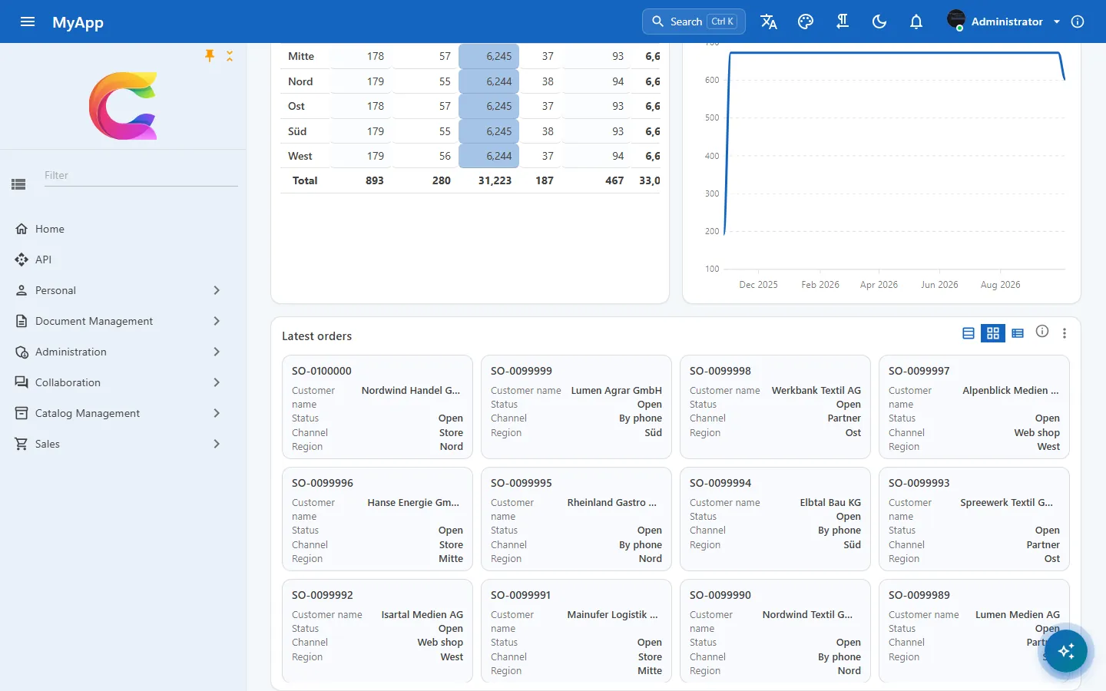Show Latest orders info icon
The width and height of the screenshot is (1106, 691).
pos(1042,331)
